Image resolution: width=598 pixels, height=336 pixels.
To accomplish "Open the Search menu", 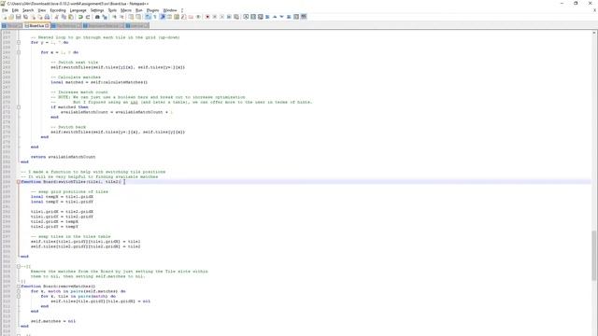I will [x=28, y=10].
